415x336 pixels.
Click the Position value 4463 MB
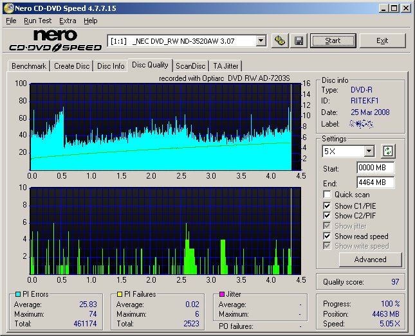coord(385,314)
